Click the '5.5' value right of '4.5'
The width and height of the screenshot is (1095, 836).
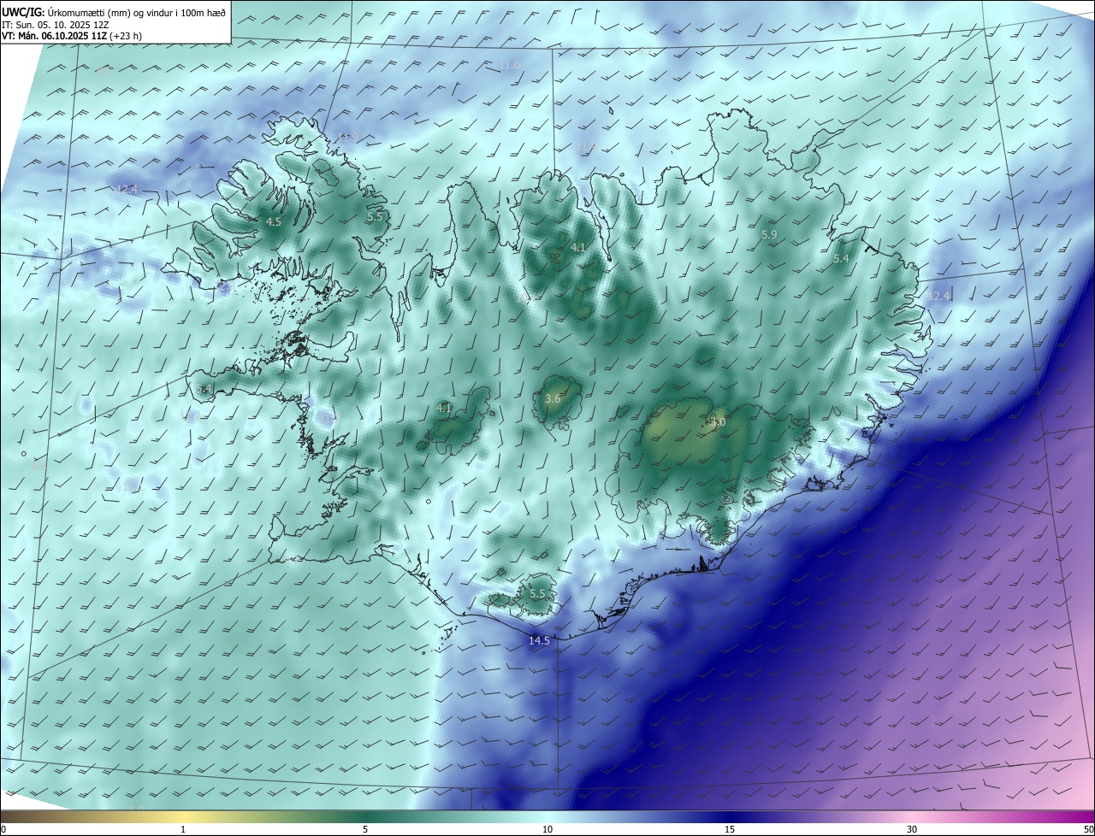pyautogui.click(x=375, y=217)
